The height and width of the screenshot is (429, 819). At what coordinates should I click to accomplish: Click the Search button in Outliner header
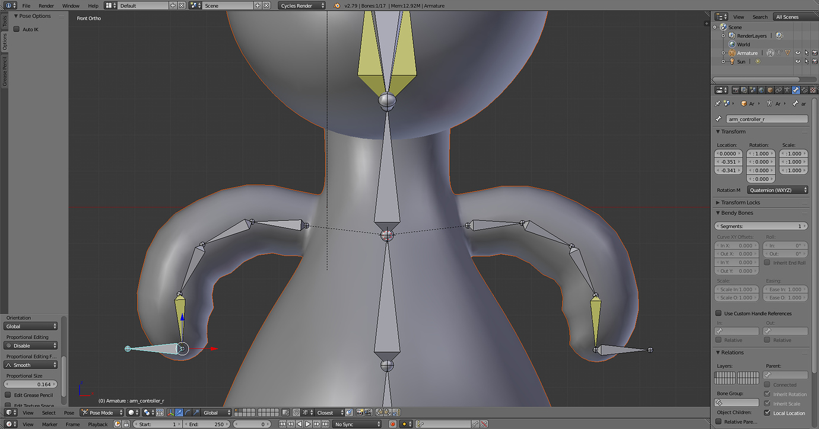[x=760, y=17]
